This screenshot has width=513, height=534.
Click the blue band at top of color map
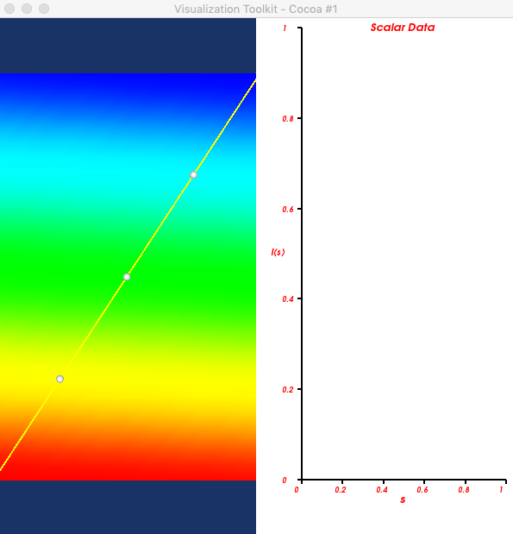128,84
